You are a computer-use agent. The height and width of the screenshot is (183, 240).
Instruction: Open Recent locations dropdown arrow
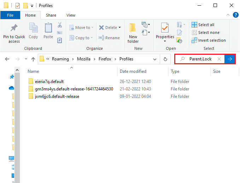coord(26,59)
